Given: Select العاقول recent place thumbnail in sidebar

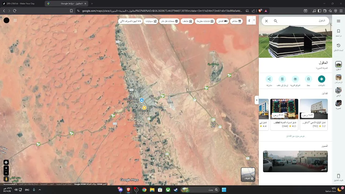Looking at the screenshot, I should pos(339,64).
